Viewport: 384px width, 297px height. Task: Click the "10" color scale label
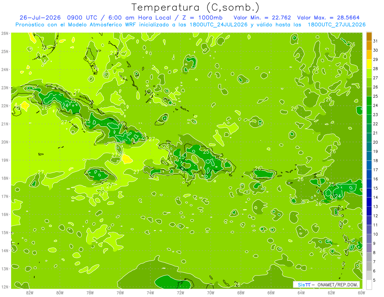coord(376,234)
